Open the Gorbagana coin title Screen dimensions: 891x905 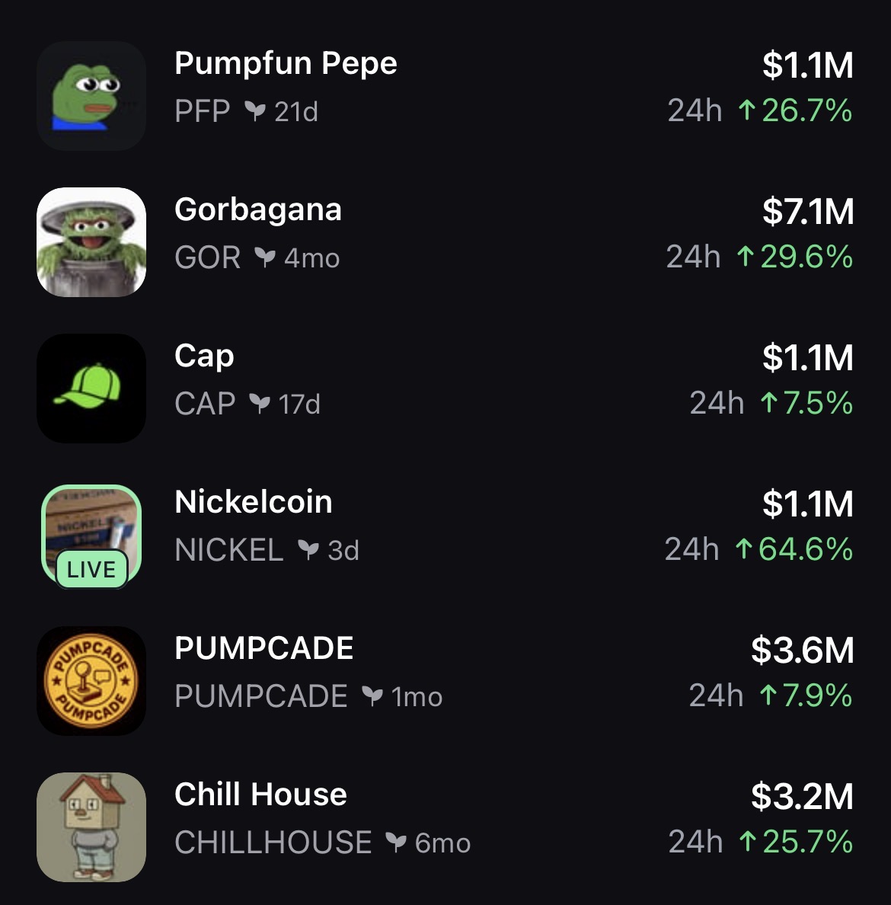click(257, 209)
